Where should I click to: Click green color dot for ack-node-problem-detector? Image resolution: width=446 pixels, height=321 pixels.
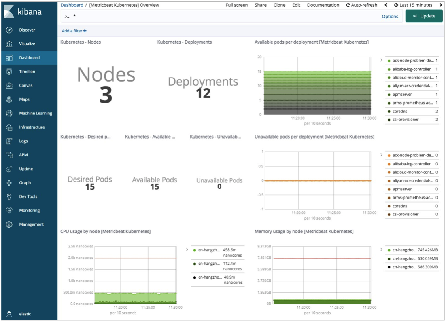click(x=389, y=61)
